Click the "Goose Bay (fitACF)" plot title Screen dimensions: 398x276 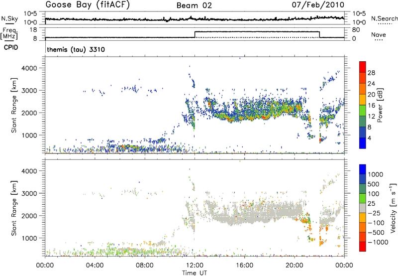(x=88, y=5)
